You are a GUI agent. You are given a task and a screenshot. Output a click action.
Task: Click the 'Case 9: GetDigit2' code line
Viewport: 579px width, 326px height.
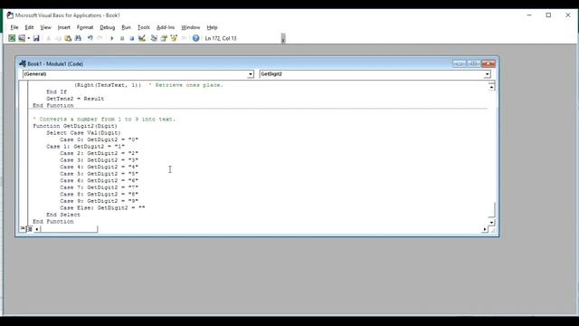pyautogui.click(x=99, y=201)
